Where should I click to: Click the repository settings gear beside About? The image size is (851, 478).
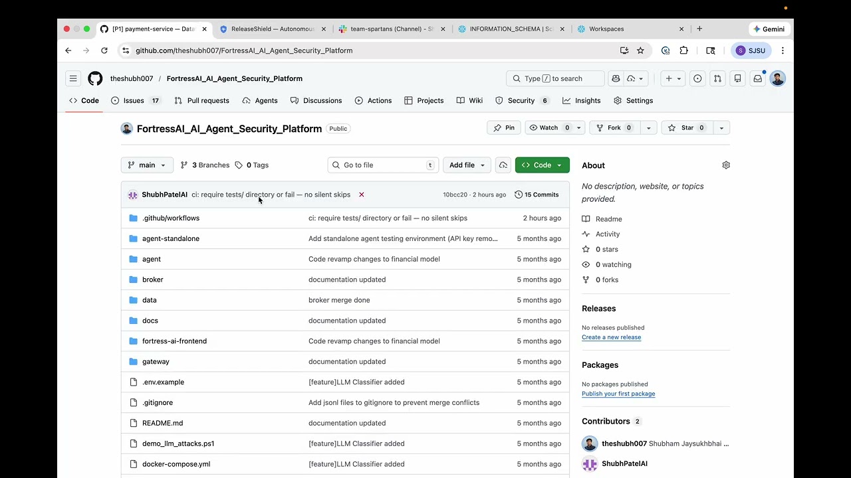(726, 165)
